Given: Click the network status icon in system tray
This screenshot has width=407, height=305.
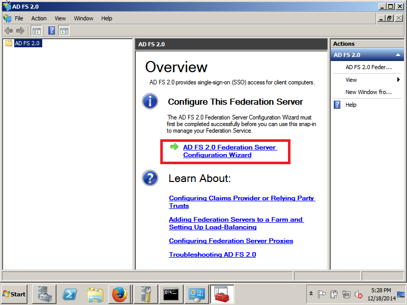Looking at the screenshot, I should click(x=346, y=294).
